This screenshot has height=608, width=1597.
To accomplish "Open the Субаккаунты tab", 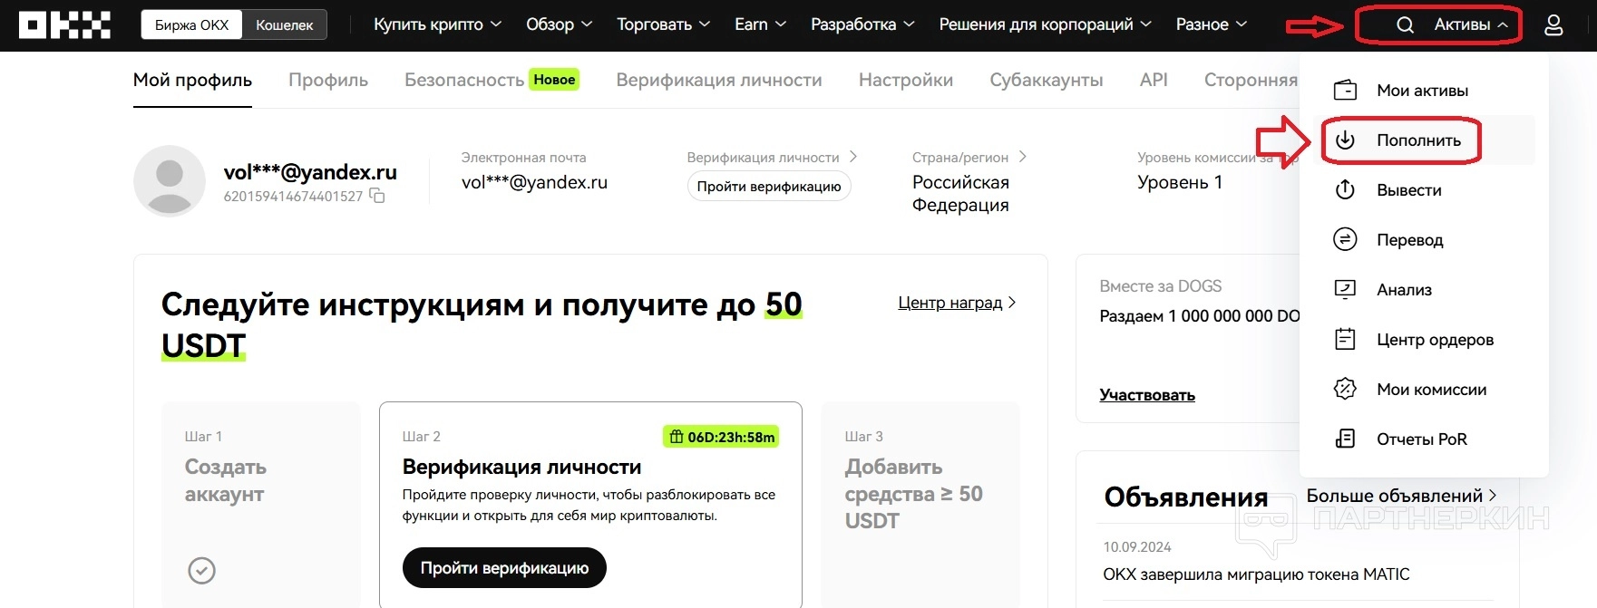I will click(1047, 80).
